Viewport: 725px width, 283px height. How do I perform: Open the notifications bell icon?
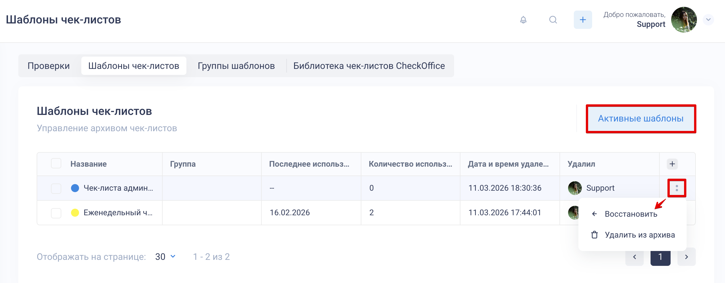523,20
